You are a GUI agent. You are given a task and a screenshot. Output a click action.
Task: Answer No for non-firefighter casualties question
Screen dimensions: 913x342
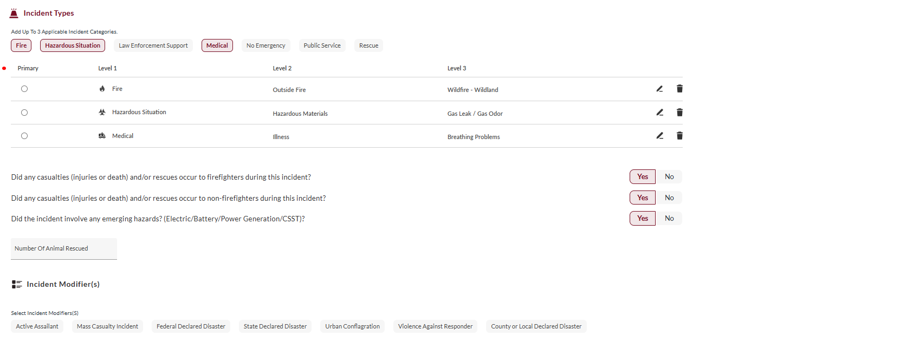pos(669,198)
